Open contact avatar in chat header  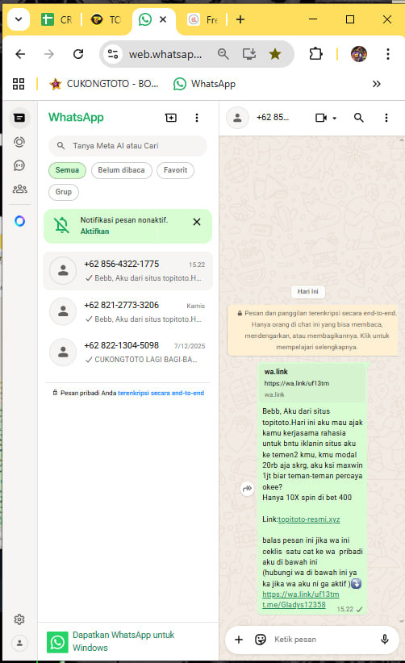(x=237, y=118)
